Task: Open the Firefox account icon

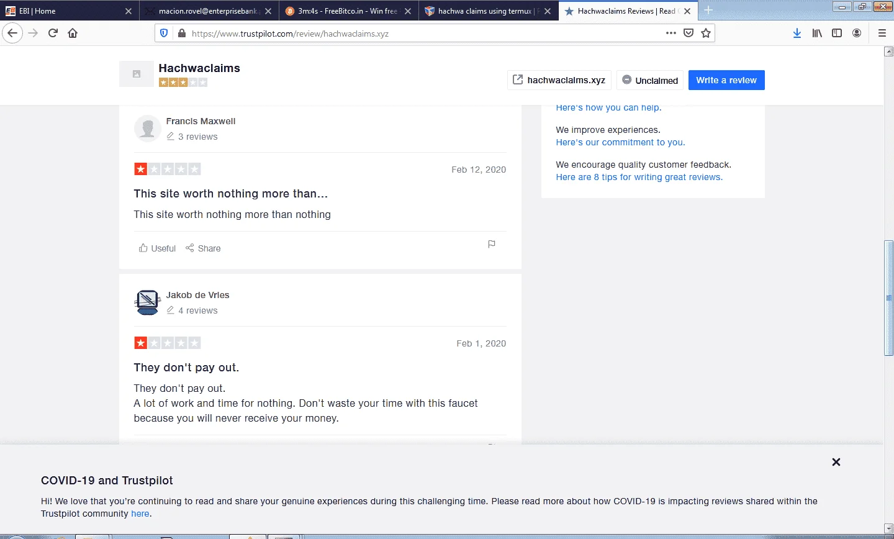Action: (x=857, y=34)
